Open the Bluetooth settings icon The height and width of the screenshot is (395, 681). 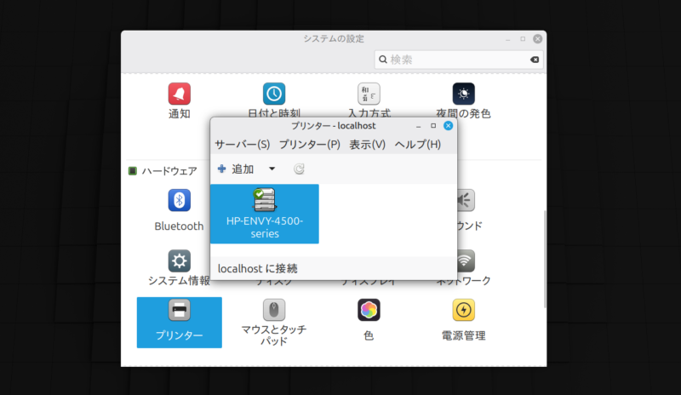pyautogui.click(x=179, y=201)
